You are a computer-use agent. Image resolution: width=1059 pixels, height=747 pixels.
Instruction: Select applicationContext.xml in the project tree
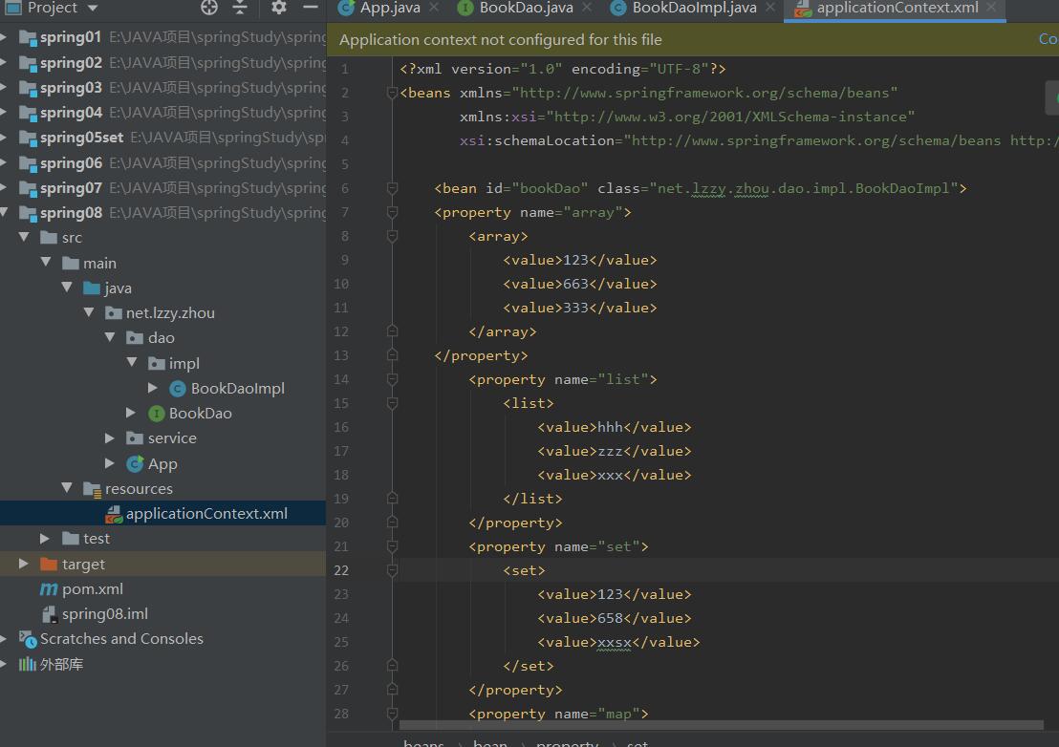(x=205, y=514)
